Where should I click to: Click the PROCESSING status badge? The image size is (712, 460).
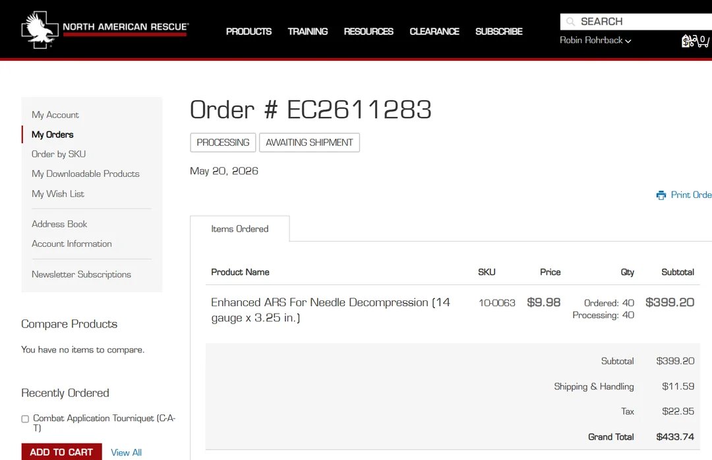tap(223, 143)
